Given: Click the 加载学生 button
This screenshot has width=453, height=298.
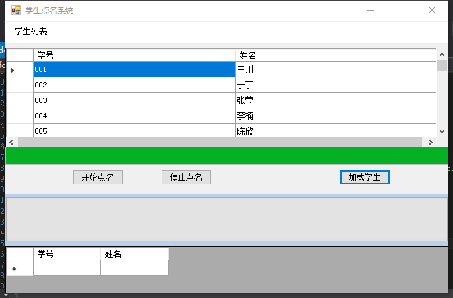Looking at the screenshot, I should tap(365, 177).
